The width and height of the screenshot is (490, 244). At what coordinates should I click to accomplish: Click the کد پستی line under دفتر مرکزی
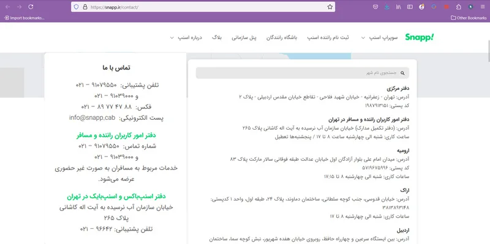point(387,106)
